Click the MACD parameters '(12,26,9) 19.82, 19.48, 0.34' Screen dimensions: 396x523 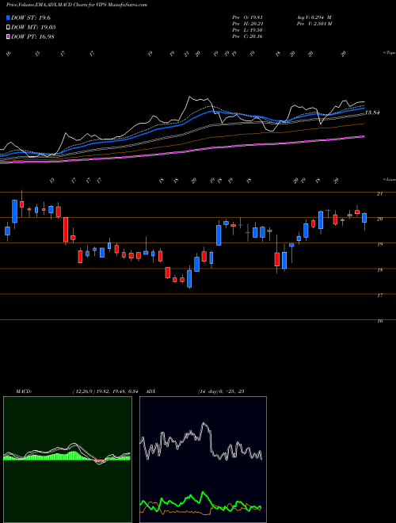pos(105,391)
